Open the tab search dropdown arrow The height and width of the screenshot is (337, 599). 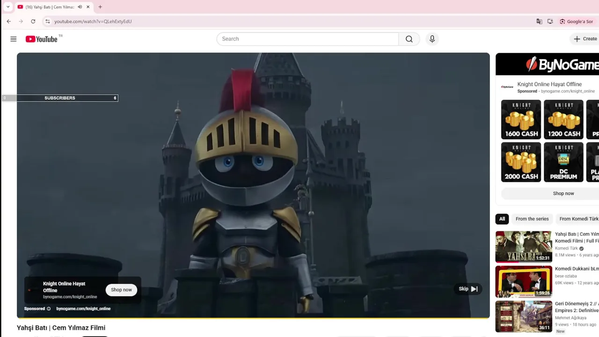coord(8,7)
